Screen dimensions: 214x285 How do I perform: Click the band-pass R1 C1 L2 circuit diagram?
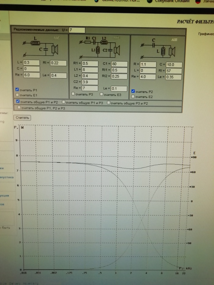100,47
